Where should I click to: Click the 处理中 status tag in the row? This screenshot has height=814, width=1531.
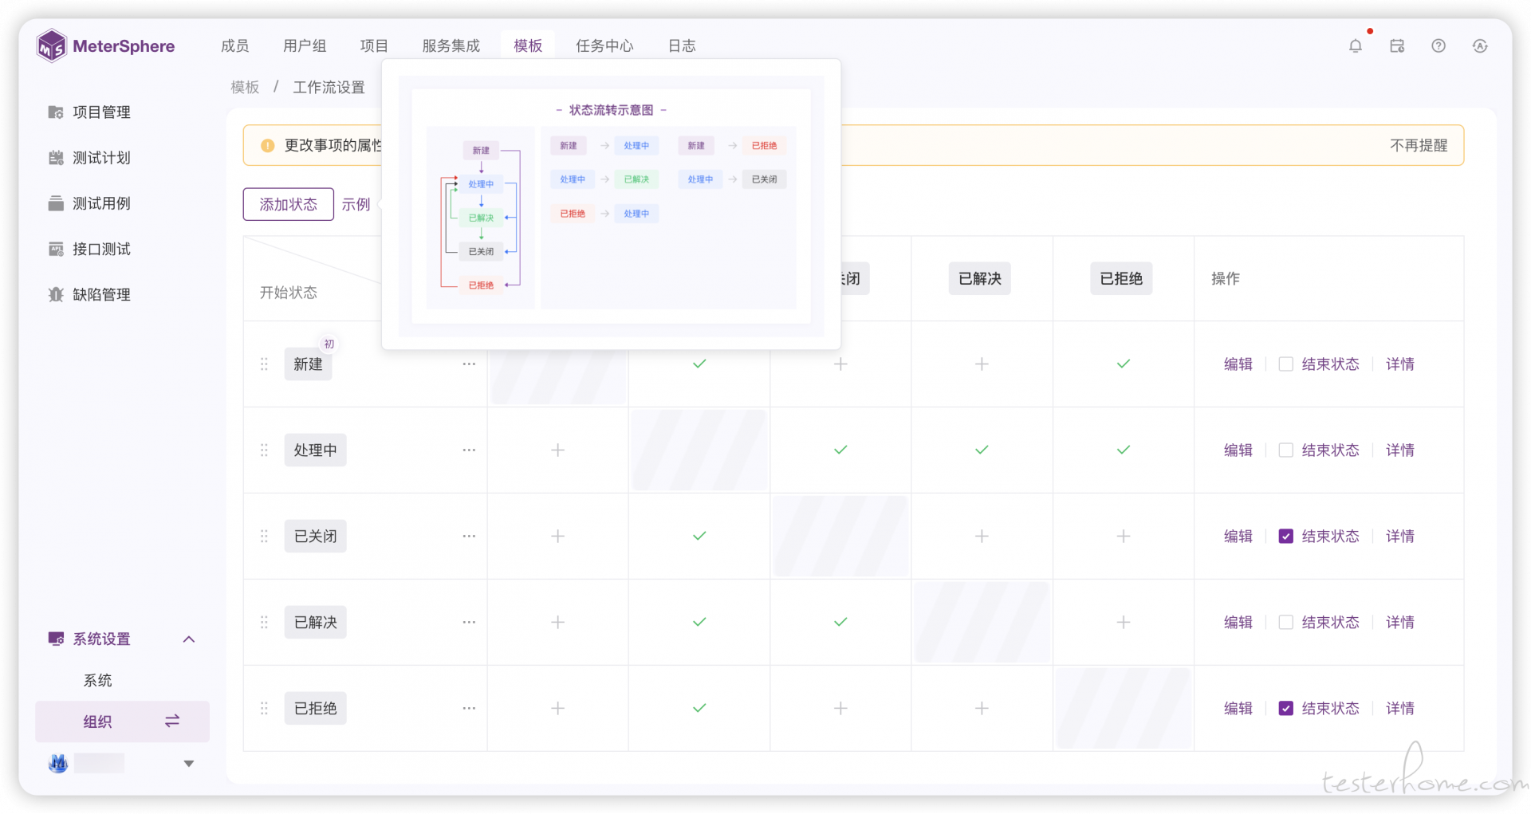316,450
